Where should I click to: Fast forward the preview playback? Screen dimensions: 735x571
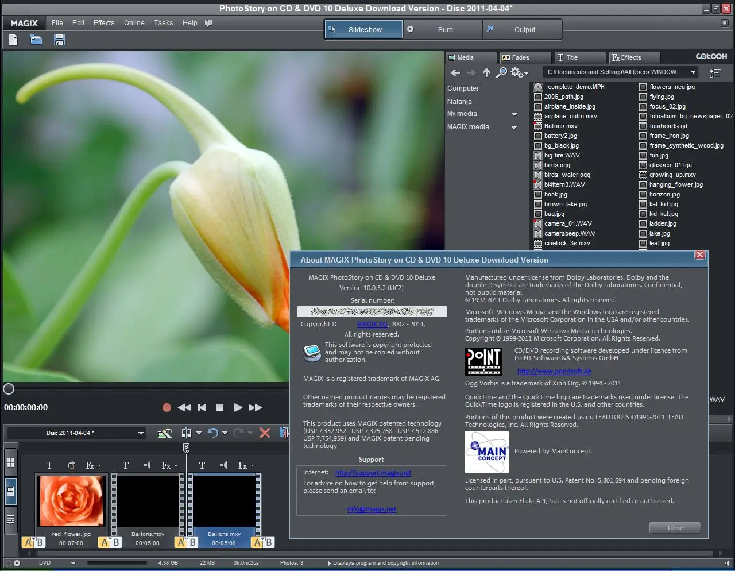[x=256, y=407]
